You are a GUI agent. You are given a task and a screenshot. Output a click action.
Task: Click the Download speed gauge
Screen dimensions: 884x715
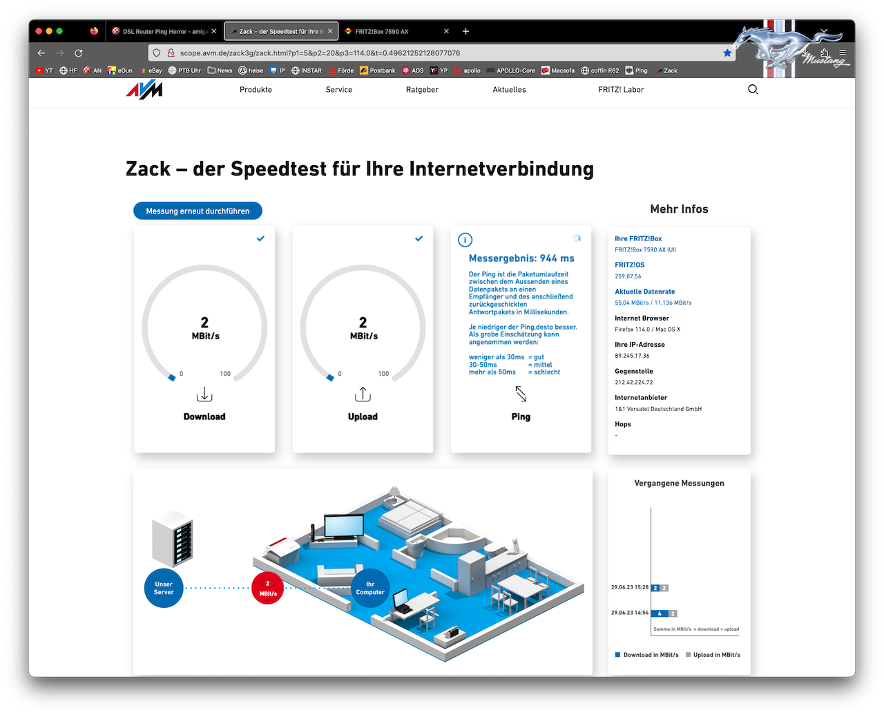pos(204,323)
